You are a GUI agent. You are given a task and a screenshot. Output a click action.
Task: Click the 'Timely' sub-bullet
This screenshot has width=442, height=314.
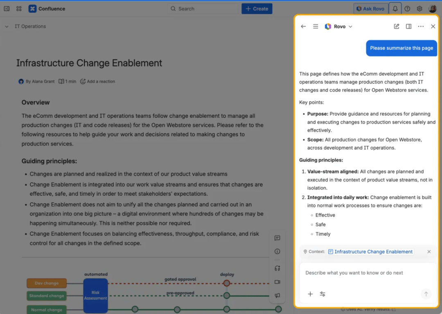point(323,234)
